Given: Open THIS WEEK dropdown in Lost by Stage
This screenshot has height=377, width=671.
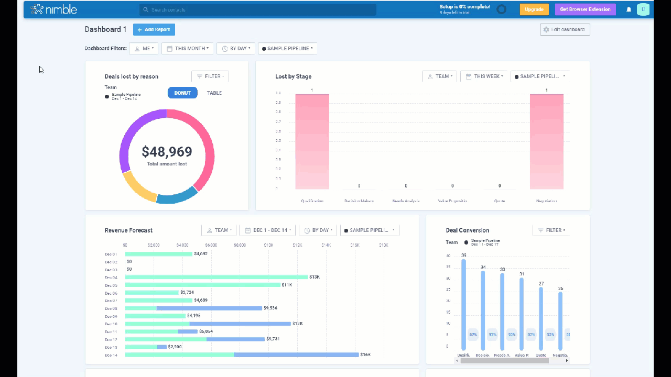Looking at the screenshot, I should pos(483,76).
